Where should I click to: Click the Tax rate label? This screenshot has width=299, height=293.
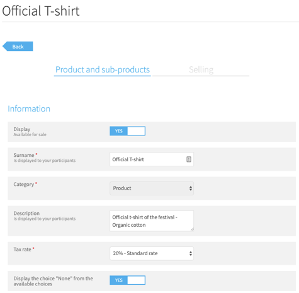click(22, 250)
